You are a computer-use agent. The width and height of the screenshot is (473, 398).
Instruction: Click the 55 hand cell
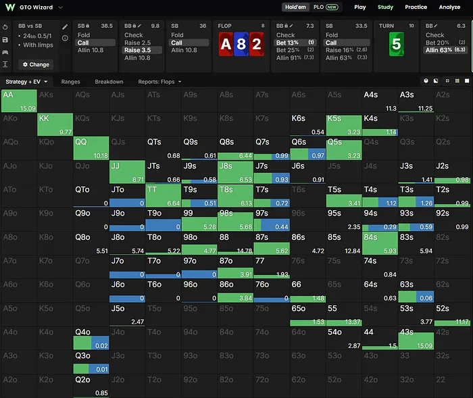pos(344,314)
